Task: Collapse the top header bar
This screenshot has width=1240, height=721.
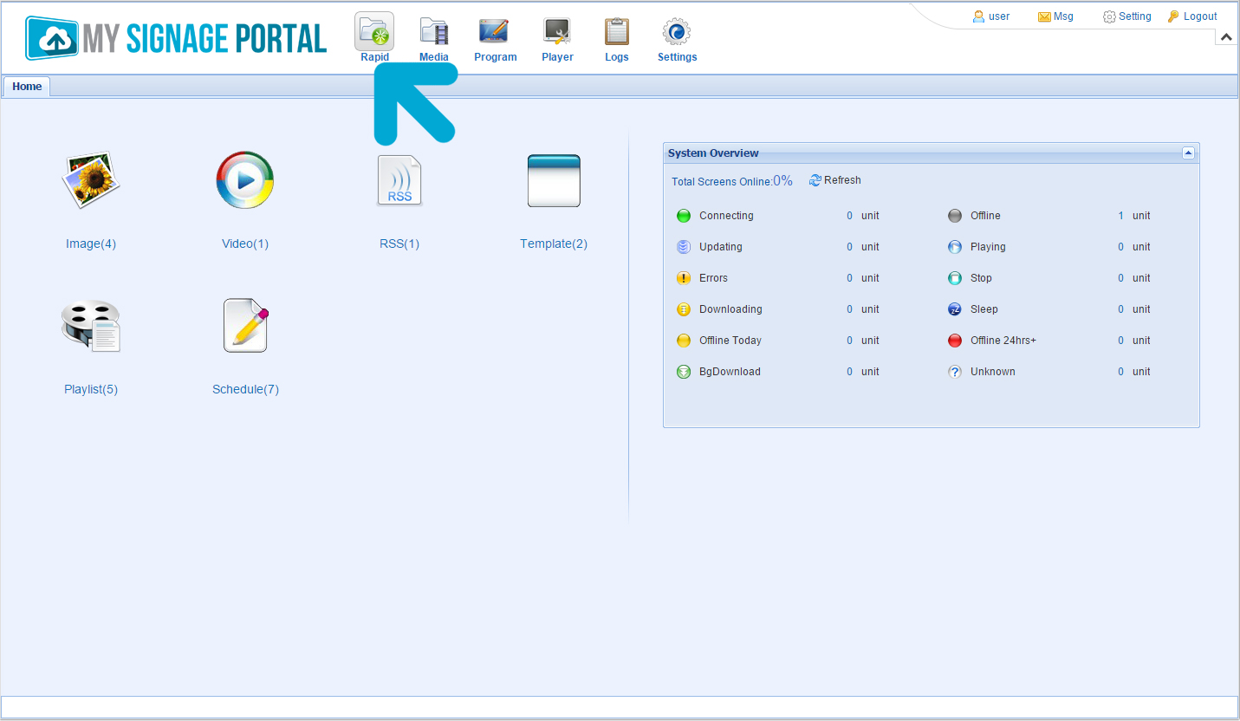Action: point(1226,37)
